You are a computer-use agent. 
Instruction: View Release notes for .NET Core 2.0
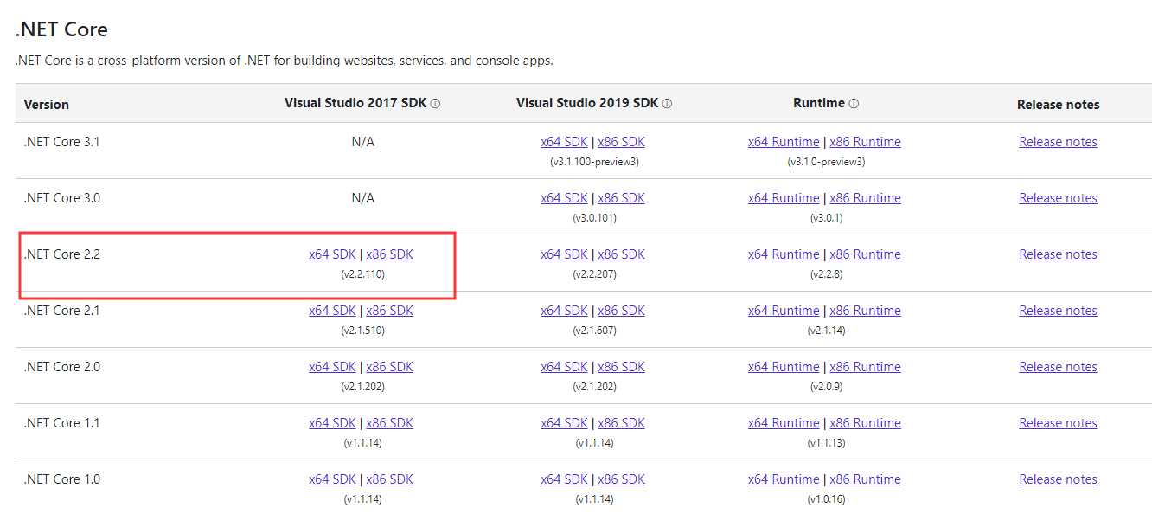click(x=1058, y=367)
